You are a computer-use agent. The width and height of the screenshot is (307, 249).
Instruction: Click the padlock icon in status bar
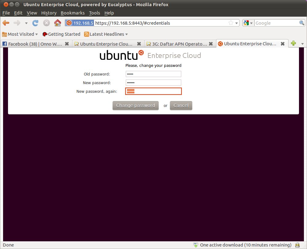click(x=297, y=245)
